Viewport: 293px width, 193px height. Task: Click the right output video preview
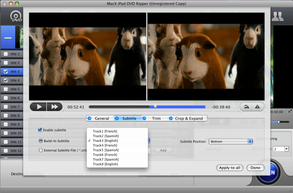pyautogui.click(x=206, y=57)
